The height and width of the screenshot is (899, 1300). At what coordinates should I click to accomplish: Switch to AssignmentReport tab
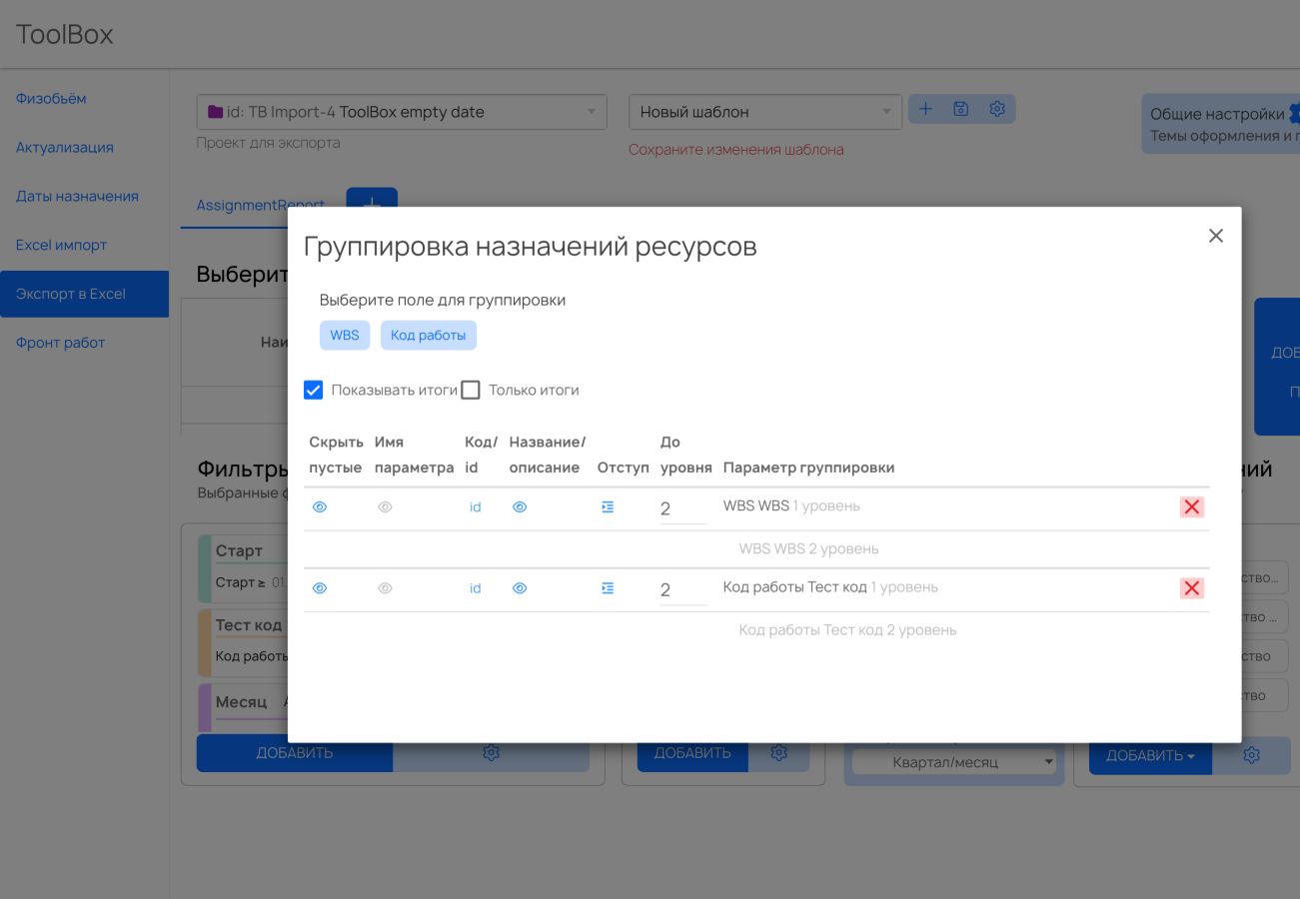click(x=260, y=205)
